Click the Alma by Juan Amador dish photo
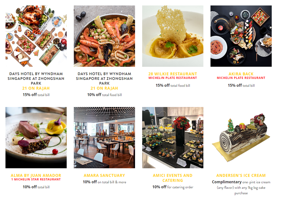The width and height of the screenshot is (281, 199). (x=36, y=138)
